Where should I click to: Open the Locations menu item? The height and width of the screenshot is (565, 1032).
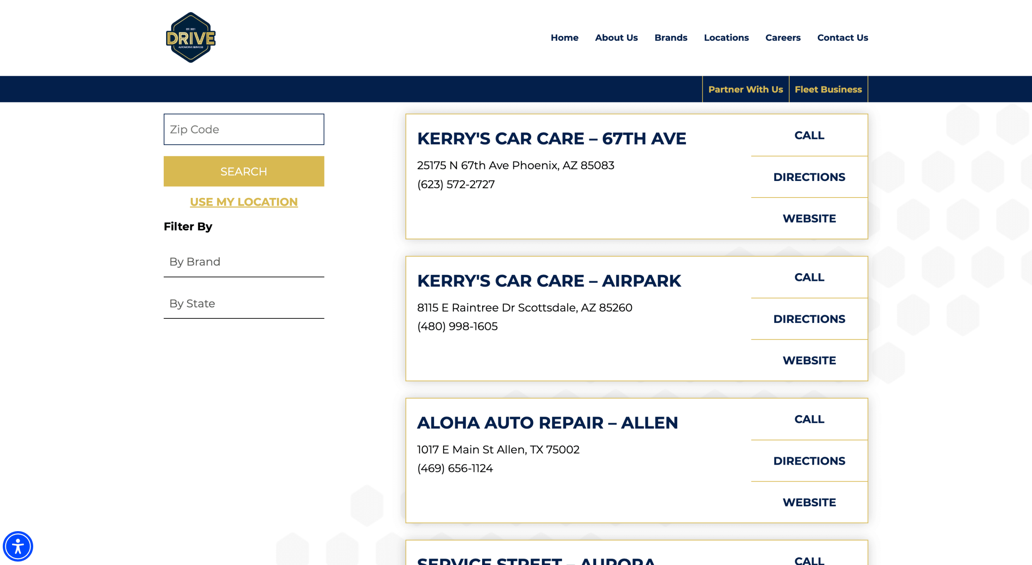[726, 37]
